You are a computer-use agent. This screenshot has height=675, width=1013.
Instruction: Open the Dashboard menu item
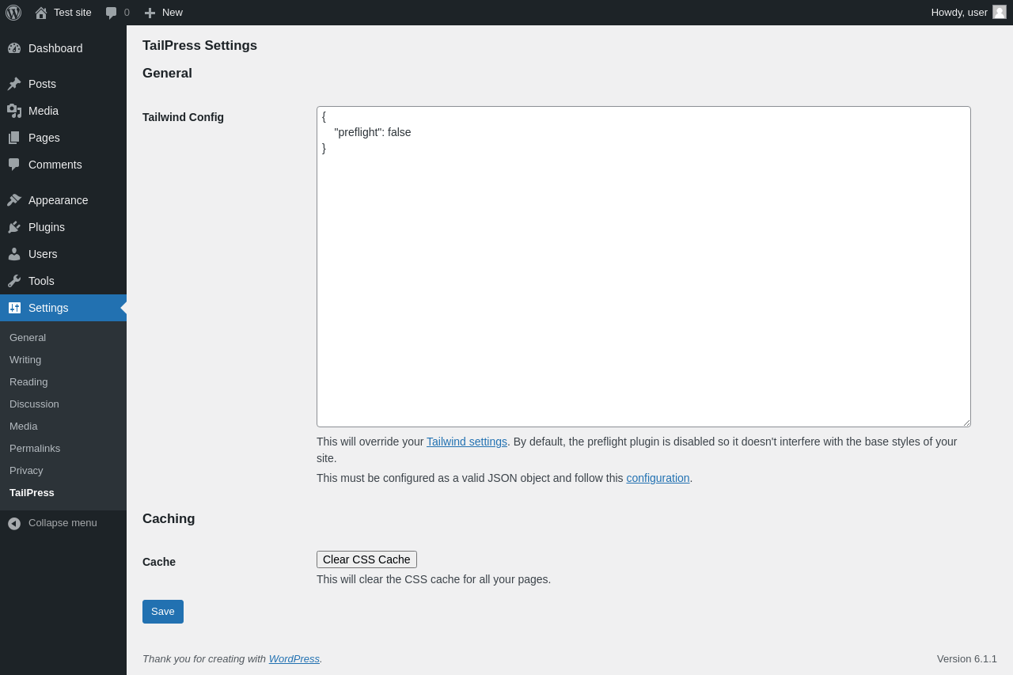click(x=63, y=48)
